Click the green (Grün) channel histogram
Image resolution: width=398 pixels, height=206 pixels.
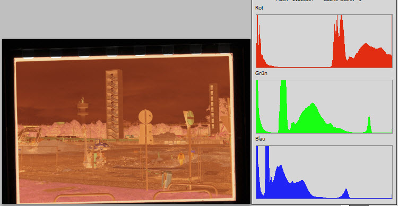[324, 107]
